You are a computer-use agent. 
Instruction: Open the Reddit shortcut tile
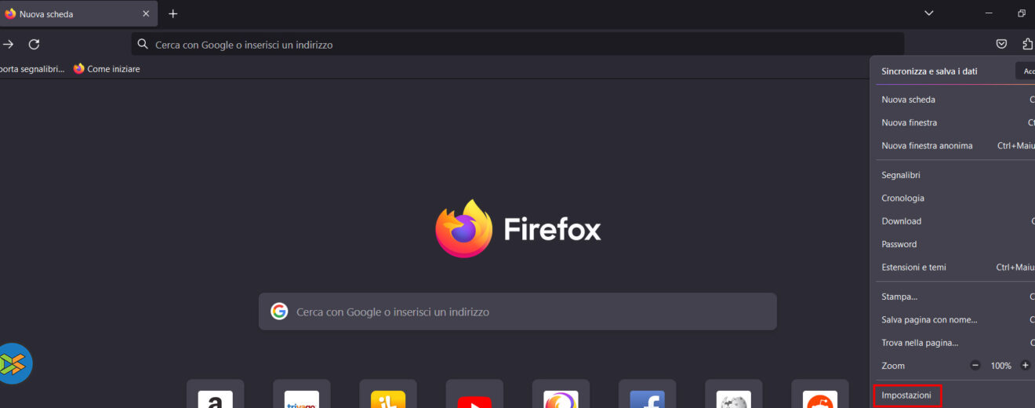tap(819, 394)
